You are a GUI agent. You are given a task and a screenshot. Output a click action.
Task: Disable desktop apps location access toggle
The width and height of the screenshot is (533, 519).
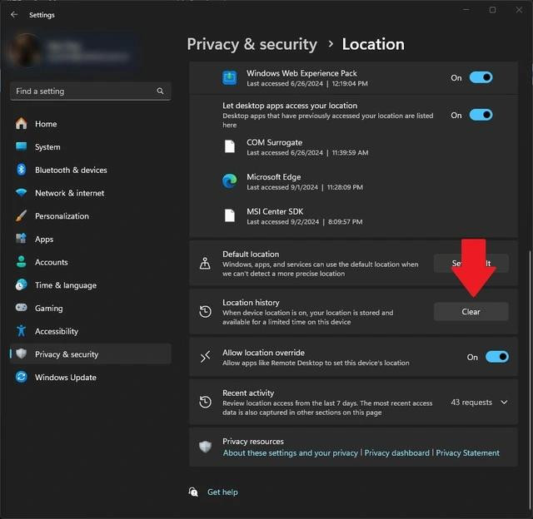[481, 115]
